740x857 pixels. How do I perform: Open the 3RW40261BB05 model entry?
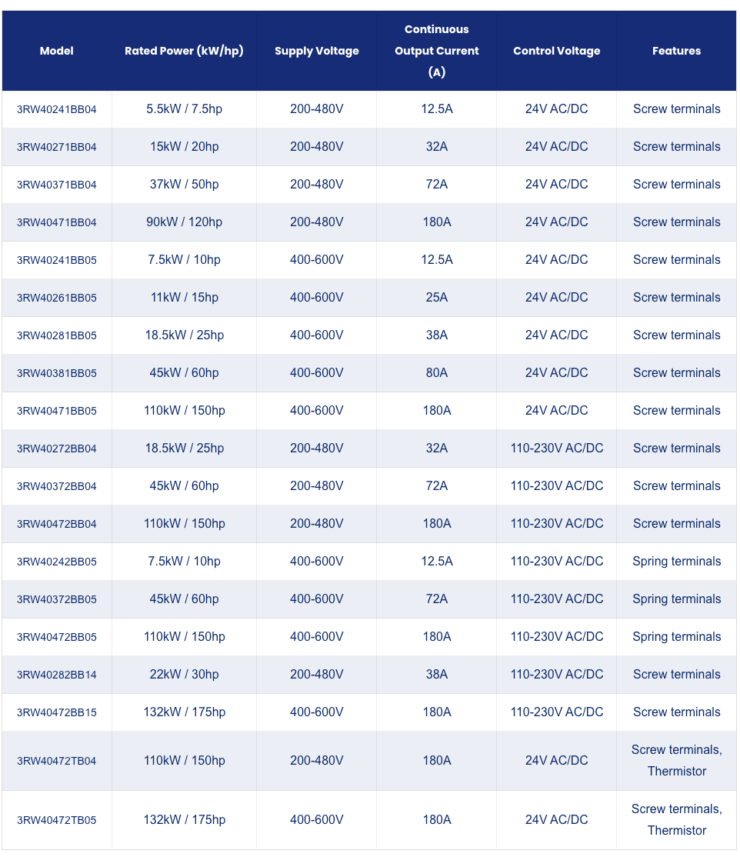pos(56,298)
